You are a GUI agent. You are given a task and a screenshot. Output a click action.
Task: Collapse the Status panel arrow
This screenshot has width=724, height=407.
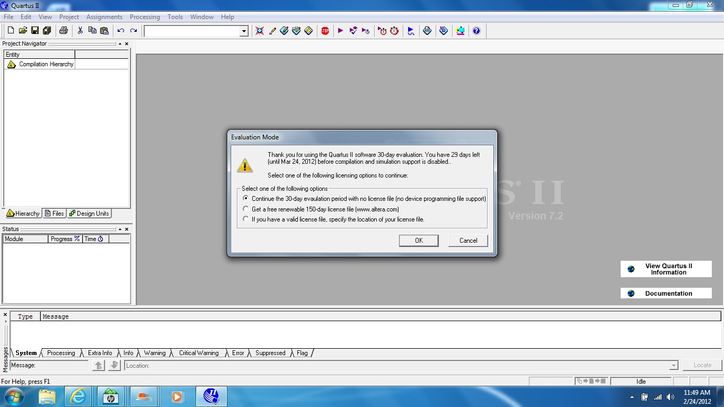click(x=120, y=229)
